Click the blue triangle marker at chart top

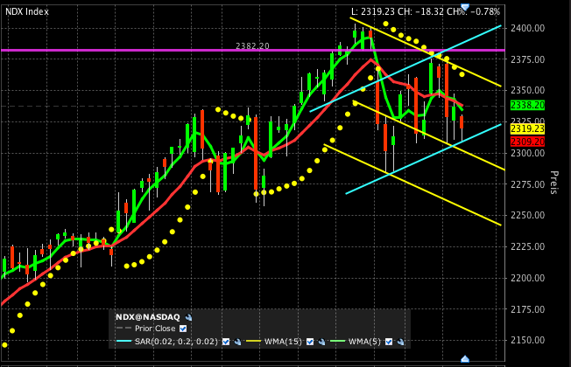click(x=465, y=6)
